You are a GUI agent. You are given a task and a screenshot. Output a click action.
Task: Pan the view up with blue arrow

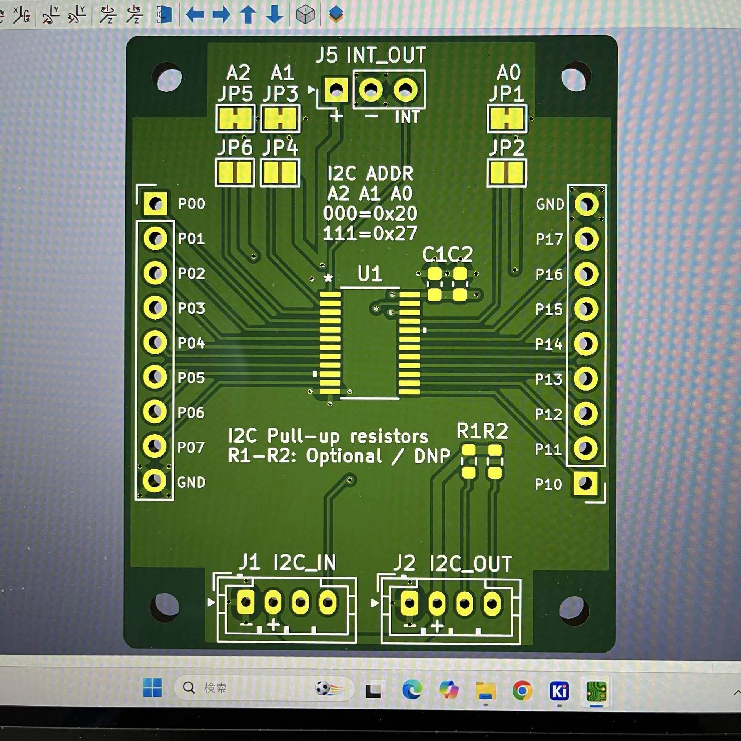tap(248, 15)
